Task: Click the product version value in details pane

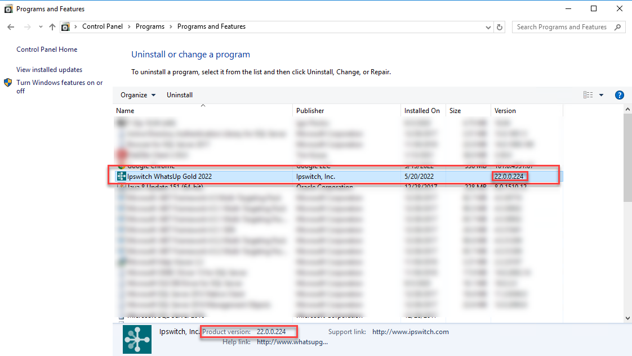Action: coord(272,332)
